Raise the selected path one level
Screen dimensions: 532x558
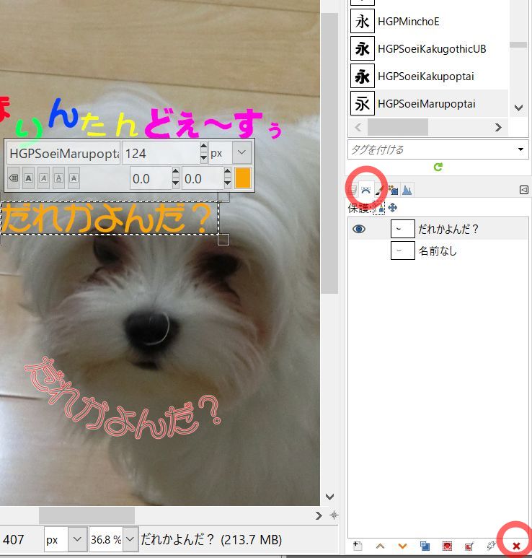381,546
